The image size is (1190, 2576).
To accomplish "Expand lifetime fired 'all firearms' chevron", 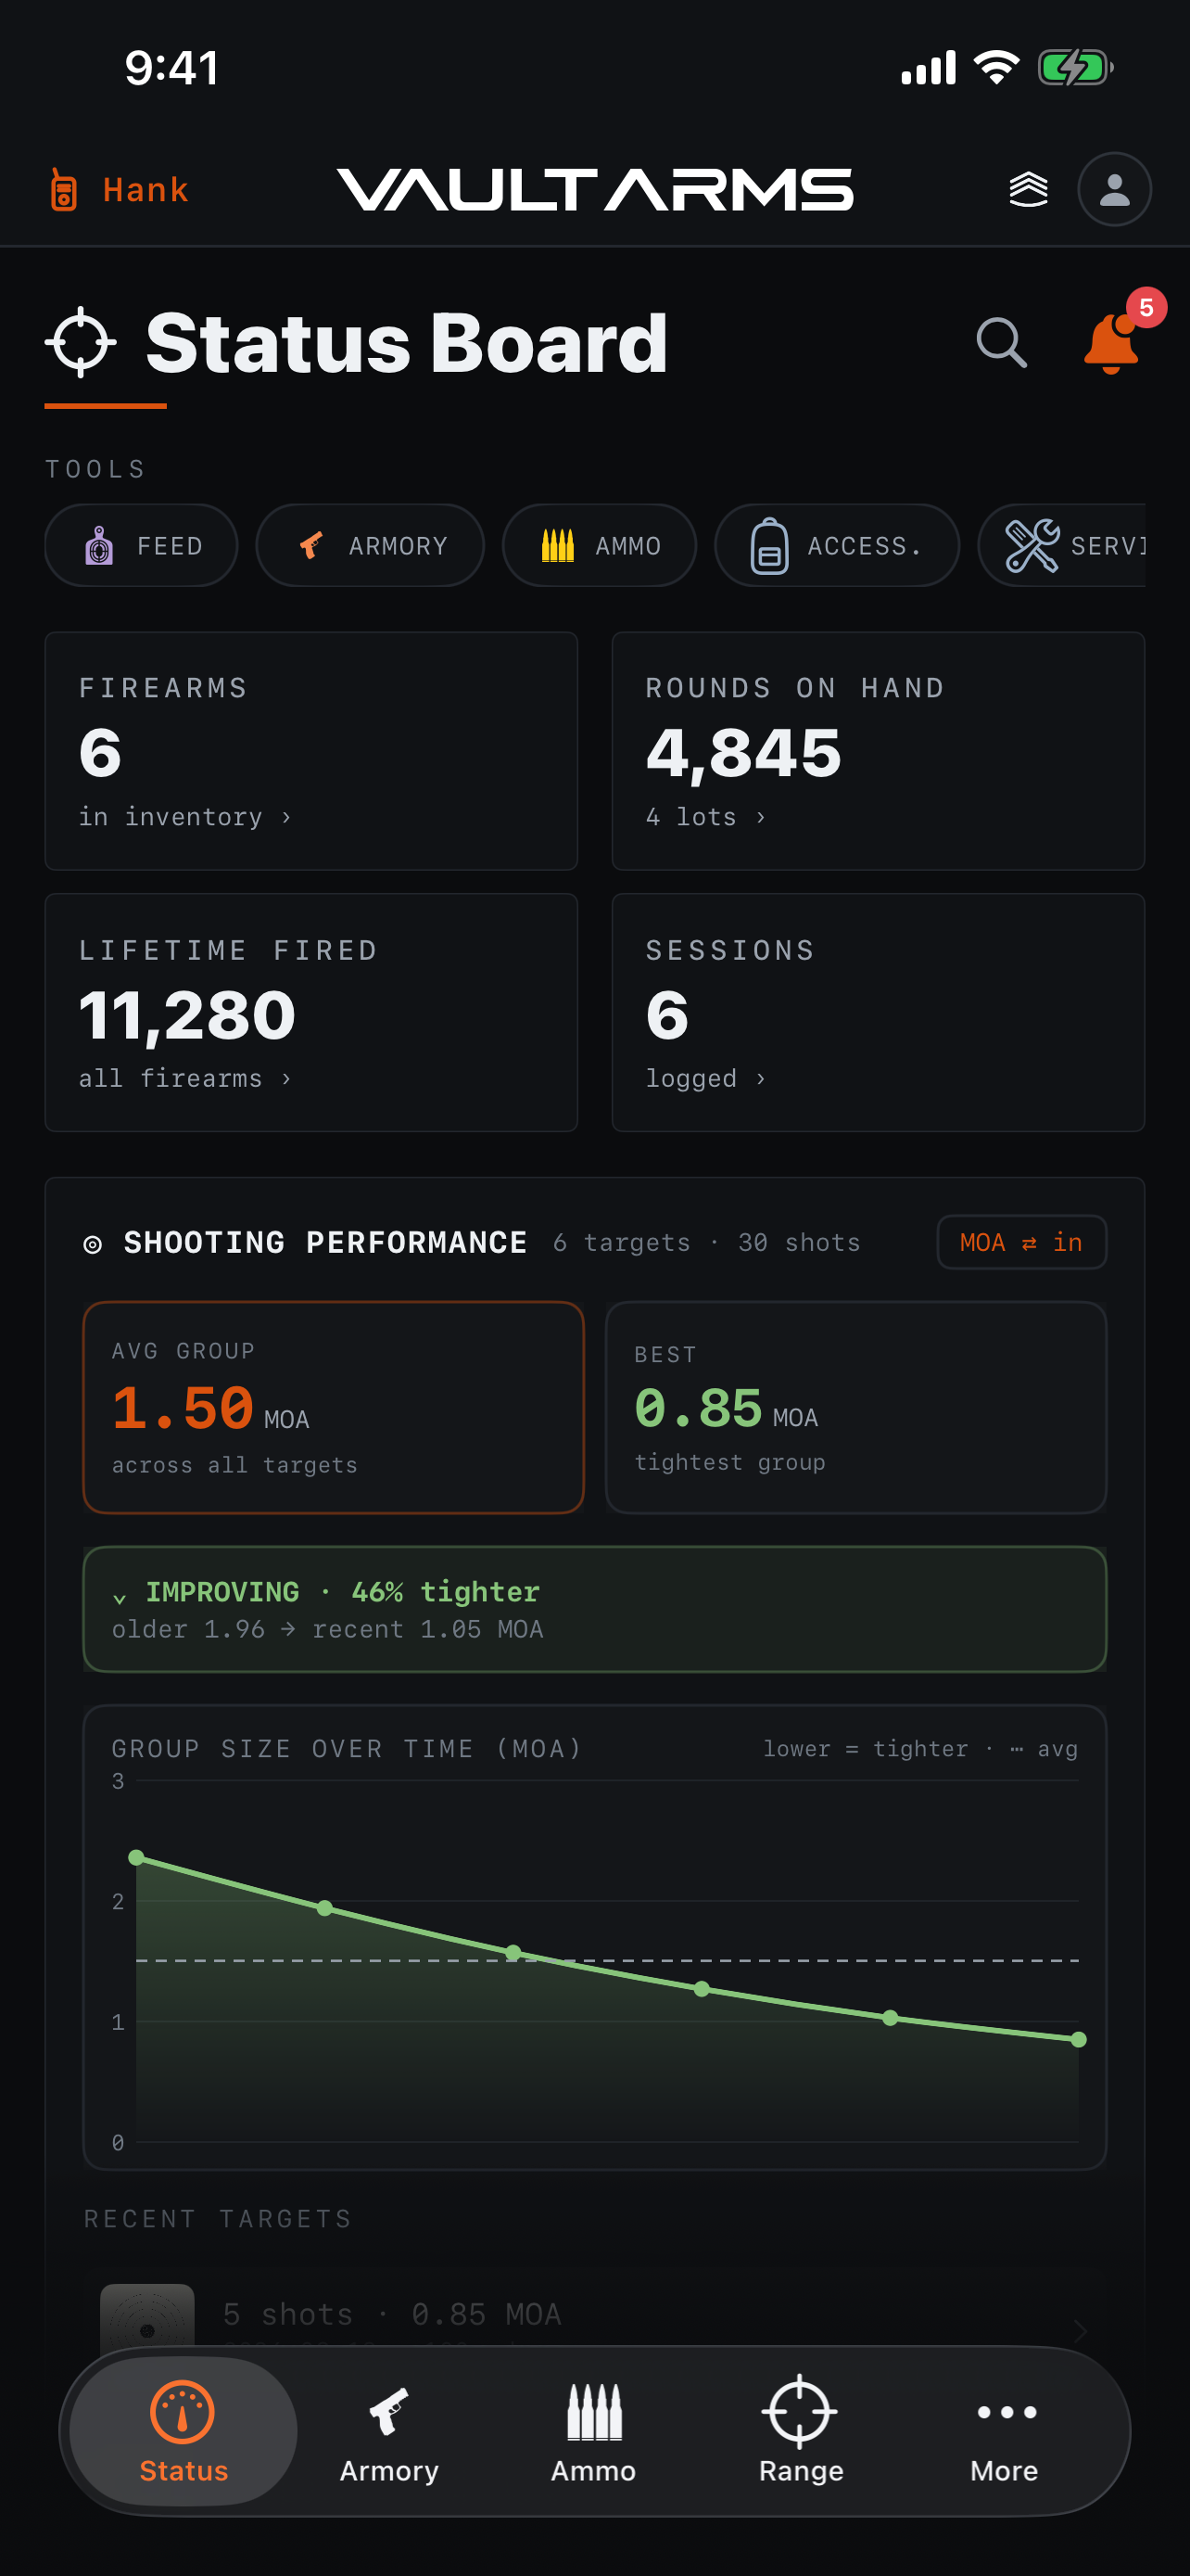I will click(x=285, y=1078).
